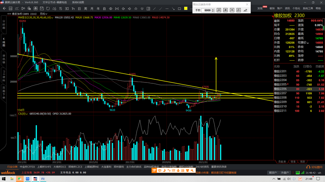
Task: Switch to 页面下单 side tab
Action: click(x=4, y=93)
